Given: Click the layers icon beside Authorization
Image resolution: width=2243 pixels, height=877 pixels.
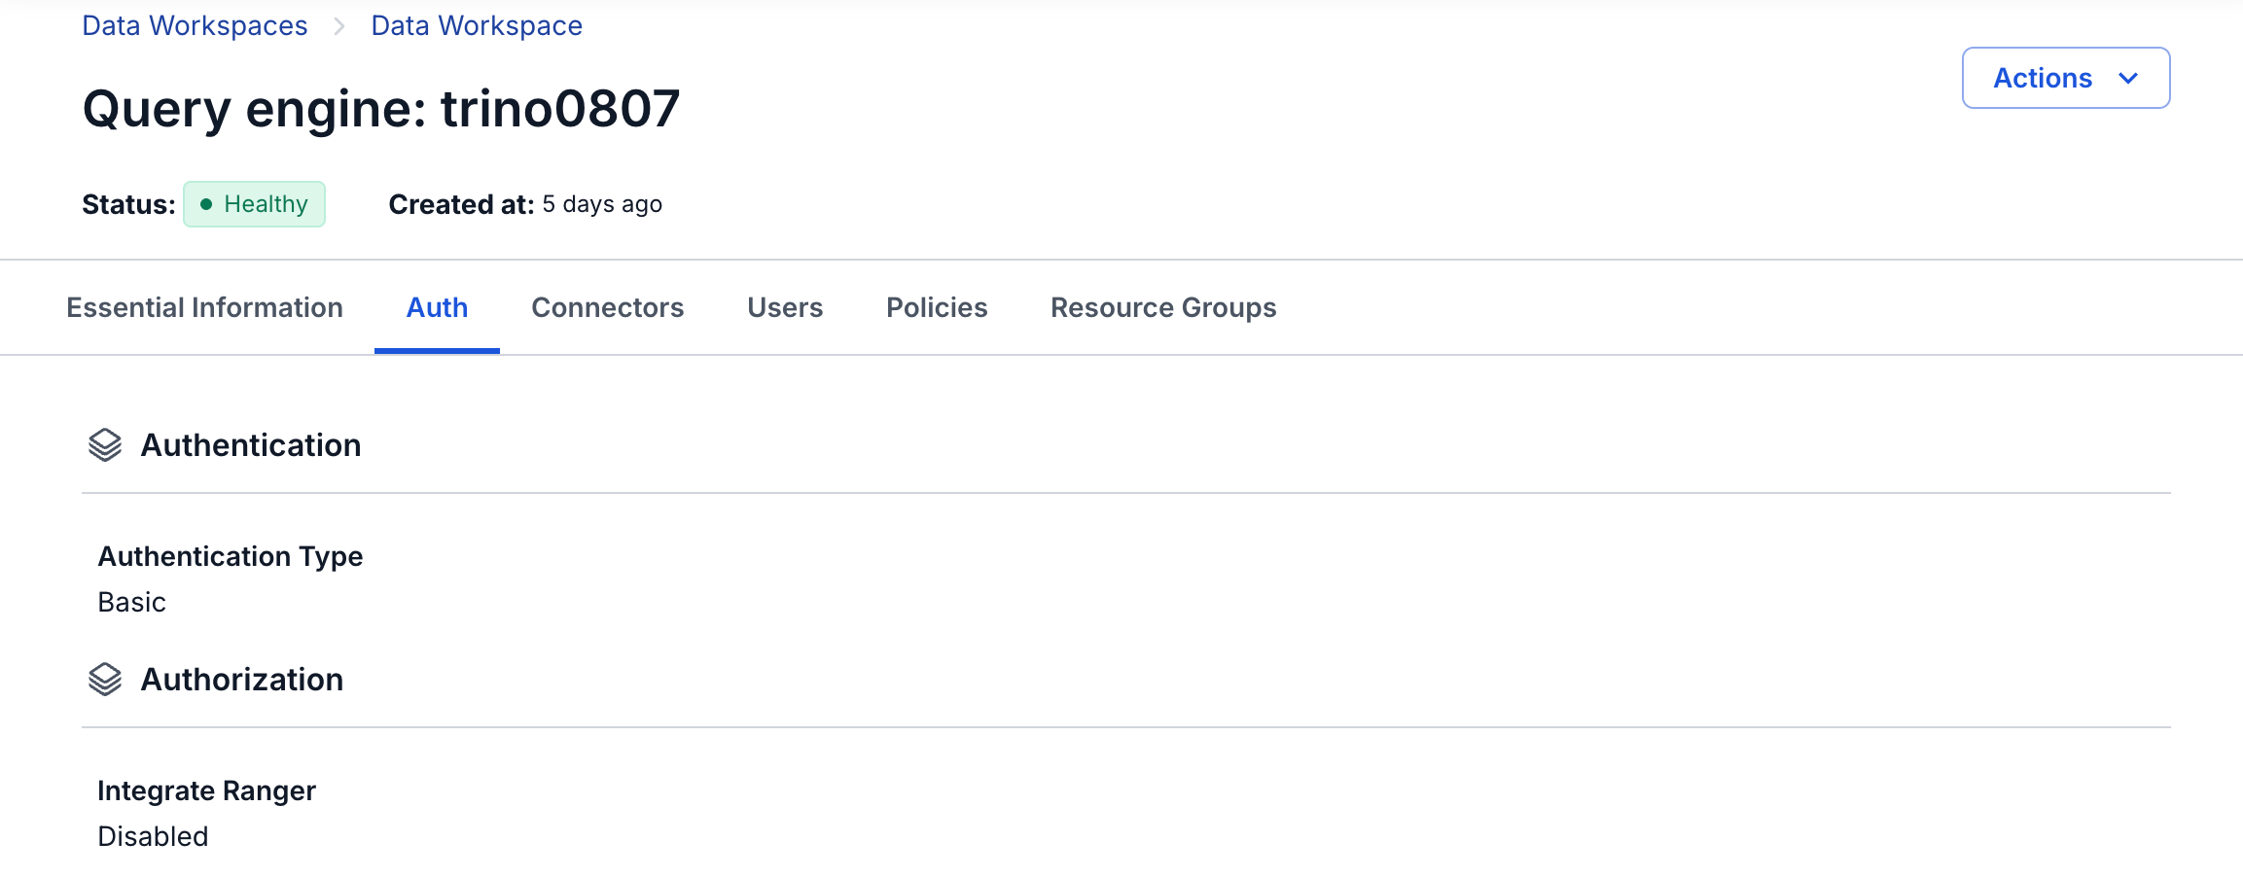Looking at the screenshot, I should [105, 680].
